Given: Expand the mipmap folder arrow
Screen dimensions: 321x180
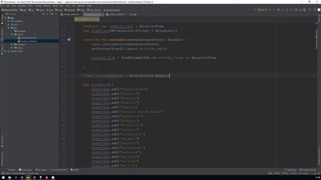Looking at the screenshot, I should 12,44.
